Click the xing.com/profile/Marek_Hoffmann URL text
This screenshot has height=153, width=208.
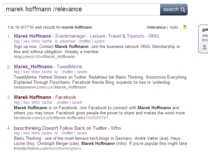tap(45, 57)
